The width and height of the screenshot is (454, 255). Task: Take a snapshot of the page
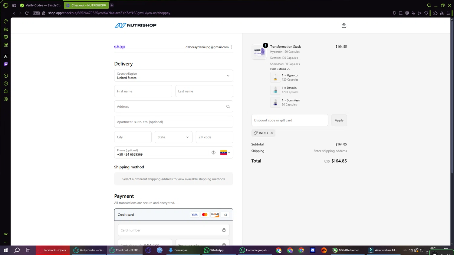(400, 13)
